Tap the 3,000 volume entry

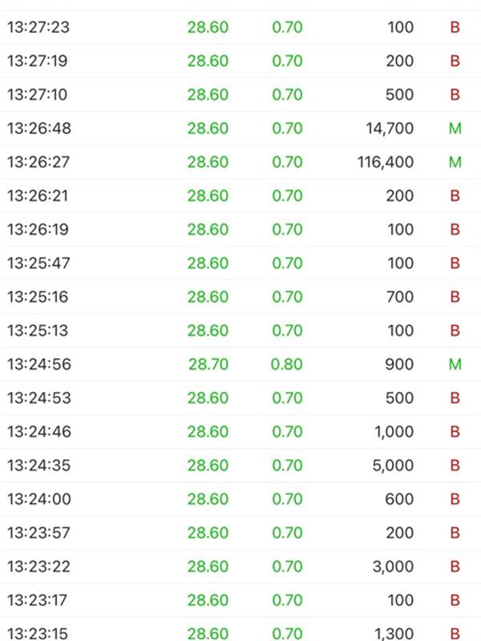coord(393,566)
